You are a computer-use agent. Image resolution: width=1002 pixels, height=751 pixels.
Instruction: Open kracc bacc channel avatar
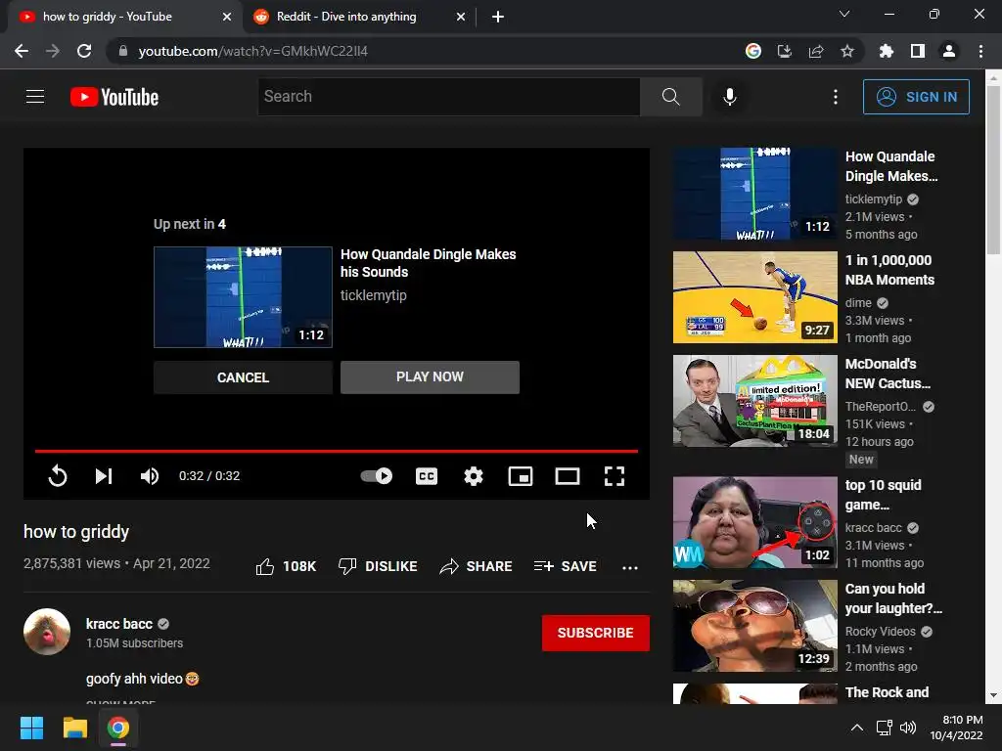tap(47, 632)
